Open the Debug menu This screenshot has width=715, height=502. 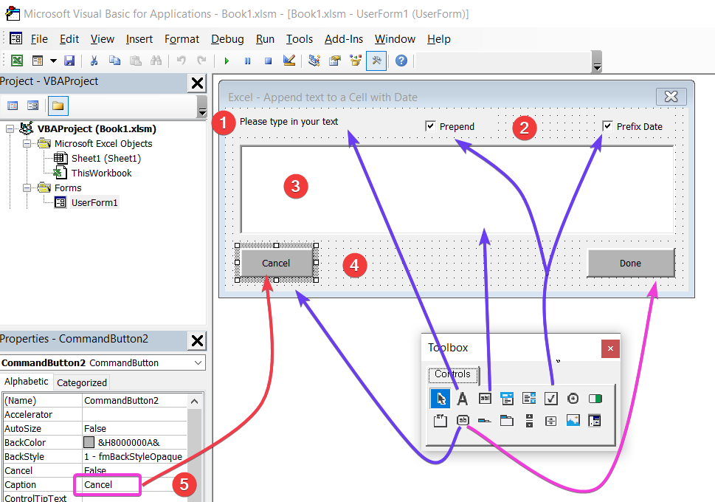tap(227, 39)
